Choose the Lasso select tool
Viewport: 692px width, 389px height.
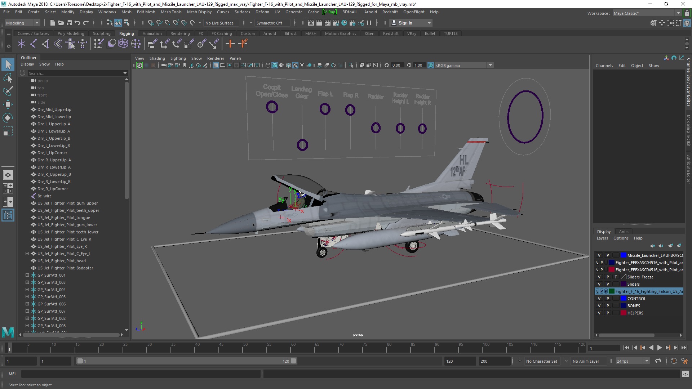point(8,78)
